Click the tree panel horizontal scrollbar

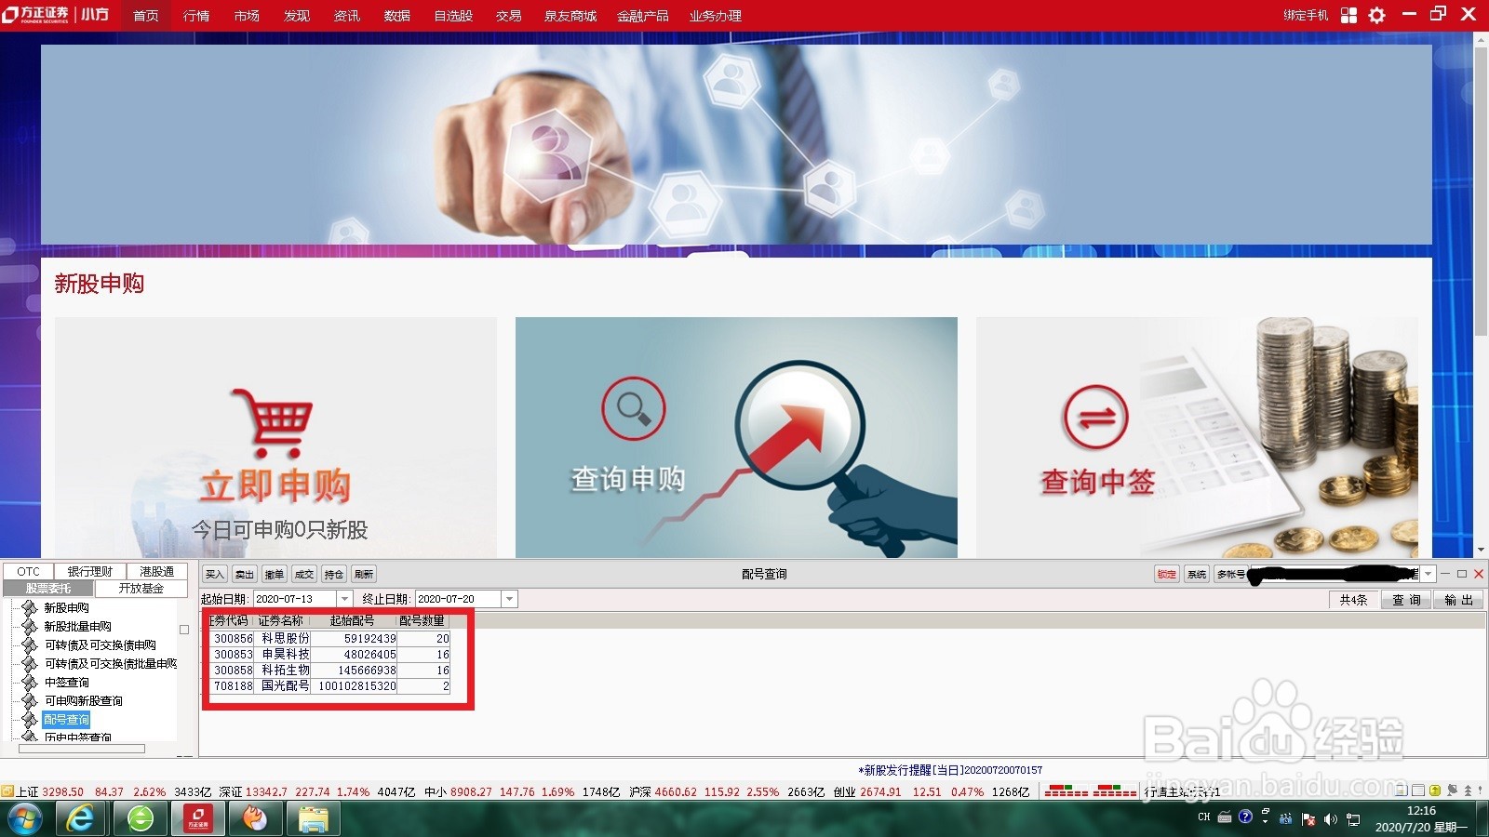click(82, 748)
